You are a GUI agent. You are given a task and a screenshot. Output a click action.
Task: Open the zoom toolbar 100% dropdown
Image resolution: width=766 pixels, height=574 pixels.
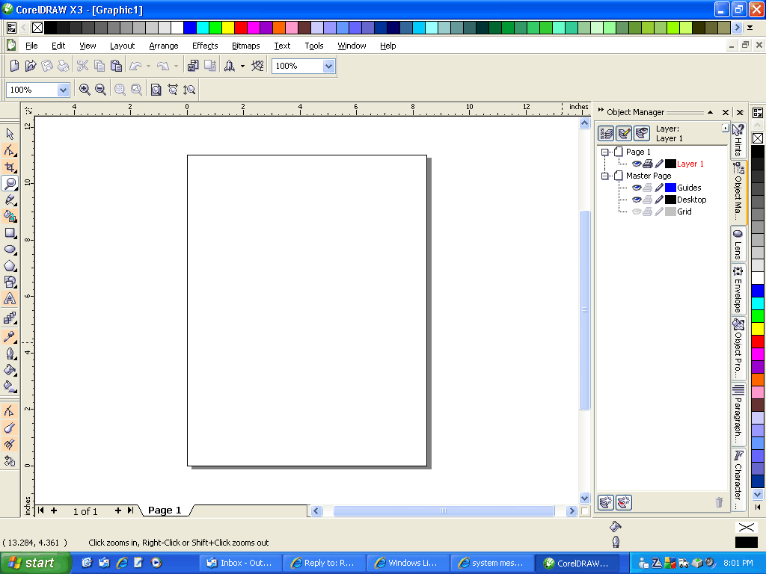click(x=63, y=90)
